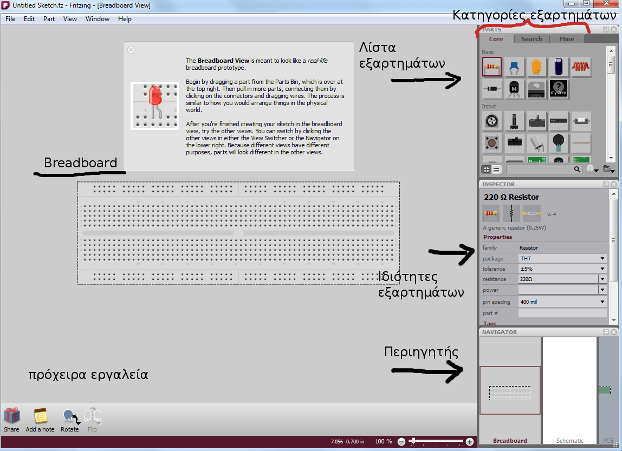Click the 100 % zoom value
The image size is (622, 451).
point(383,441)
